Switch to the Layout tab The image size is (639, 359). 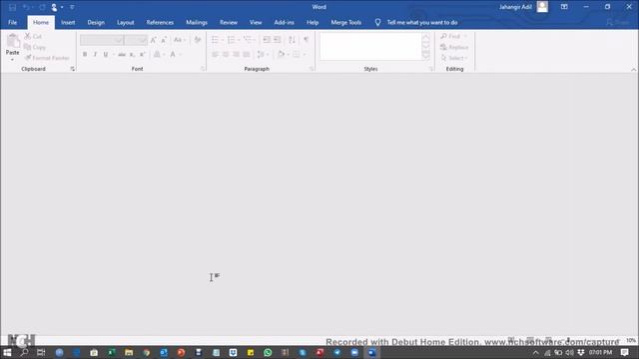tap(126, 22)
